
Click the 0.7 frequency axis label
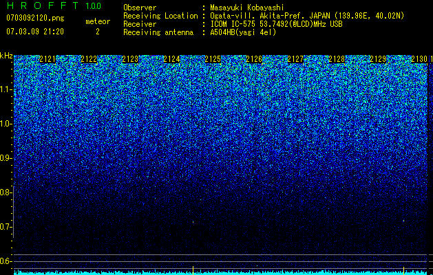5,227
